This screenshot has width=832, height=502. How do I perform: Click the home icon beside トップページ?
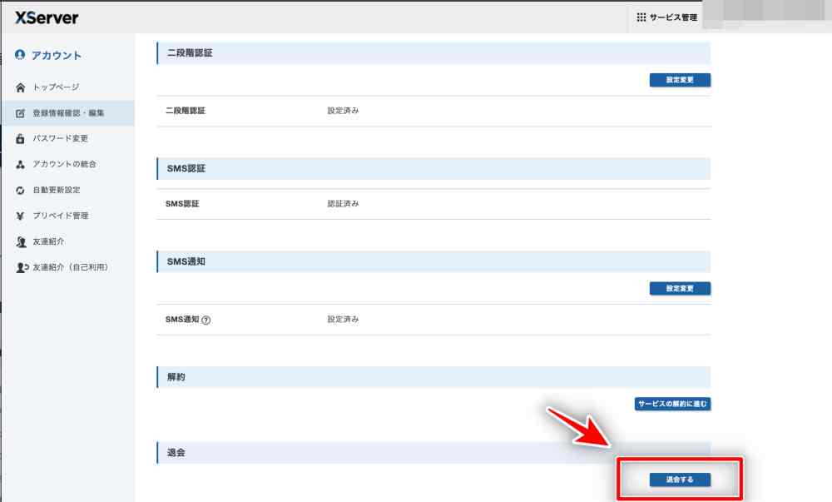coord(21,87)
